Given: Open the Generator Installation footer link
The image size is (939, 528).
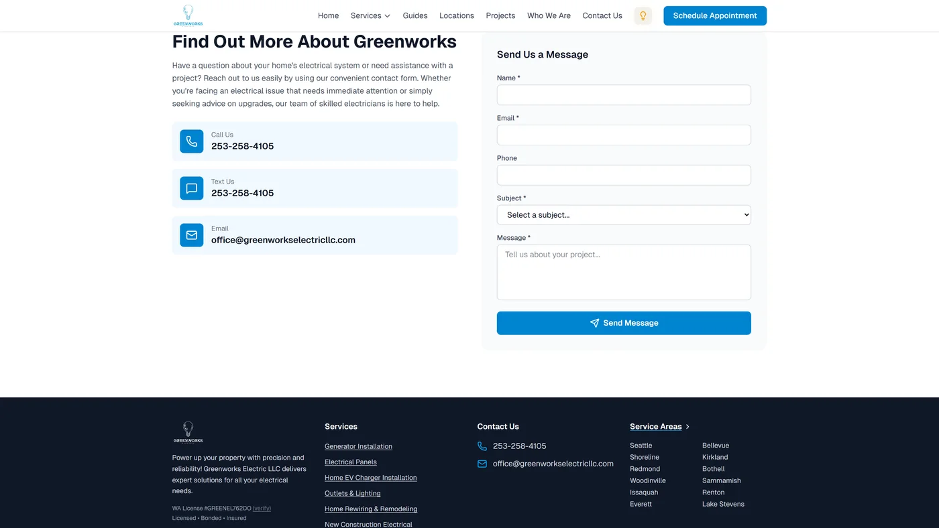Looking at the screenshot, I should pyautogui.click(x=358, y=446).
